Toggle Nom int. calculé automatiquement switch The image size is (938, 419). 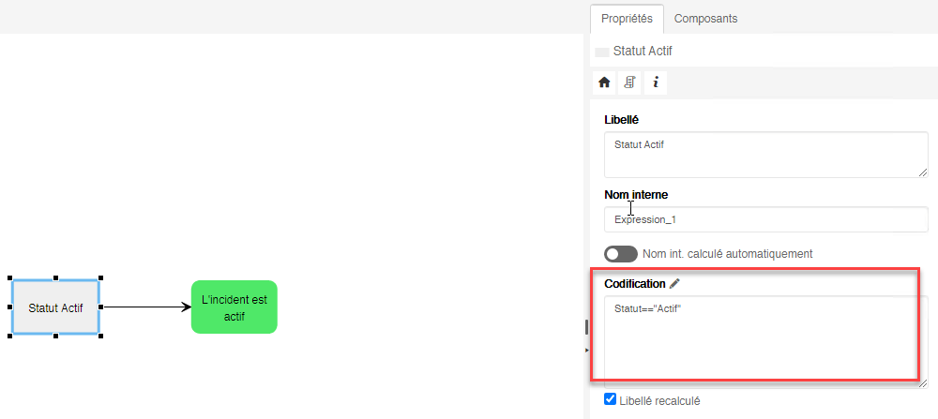(621, 253)
